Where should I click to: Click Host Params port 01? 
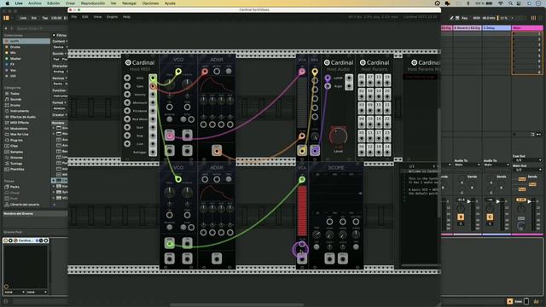[x=362, y=80]
